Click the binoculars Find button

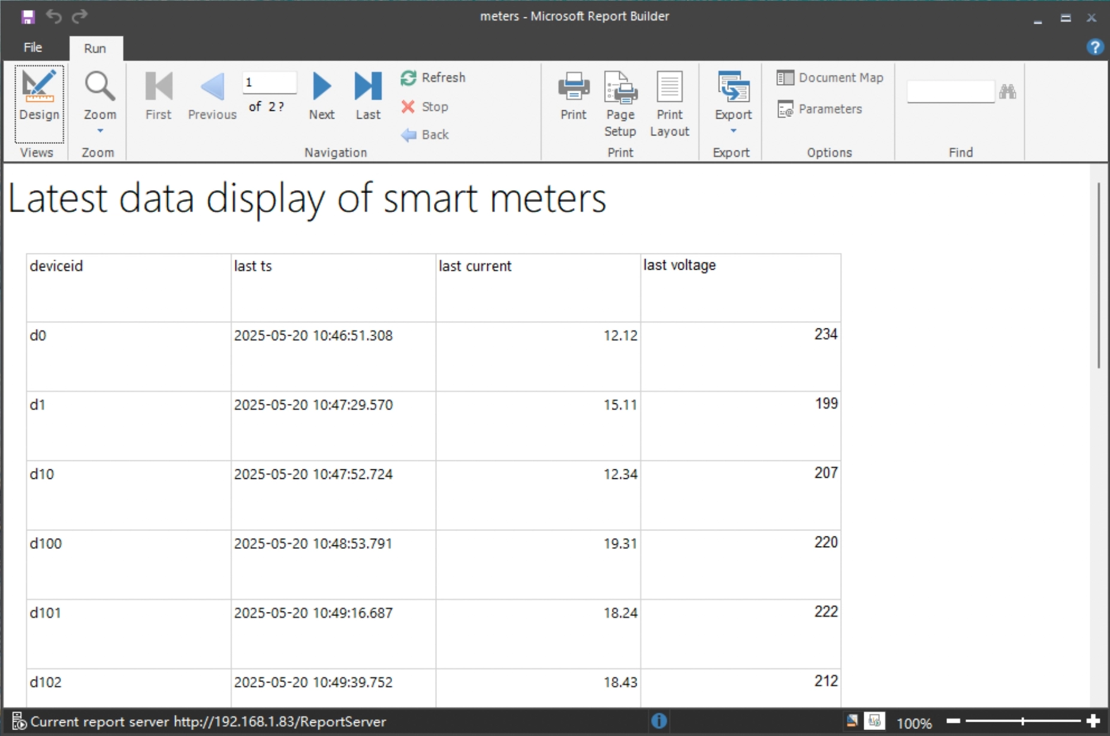coord(1008,92)
